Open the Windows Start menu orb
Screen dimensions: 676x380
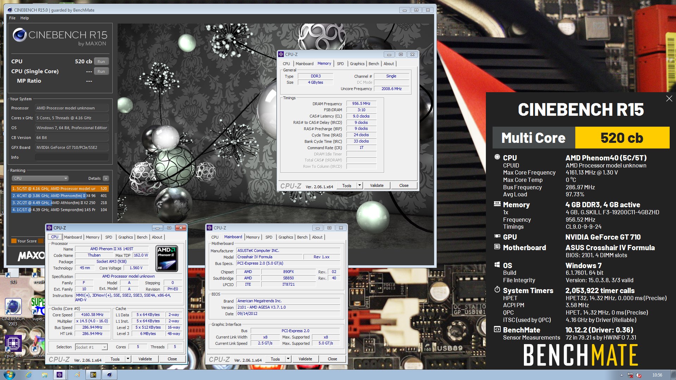click(x=10, y=374)
